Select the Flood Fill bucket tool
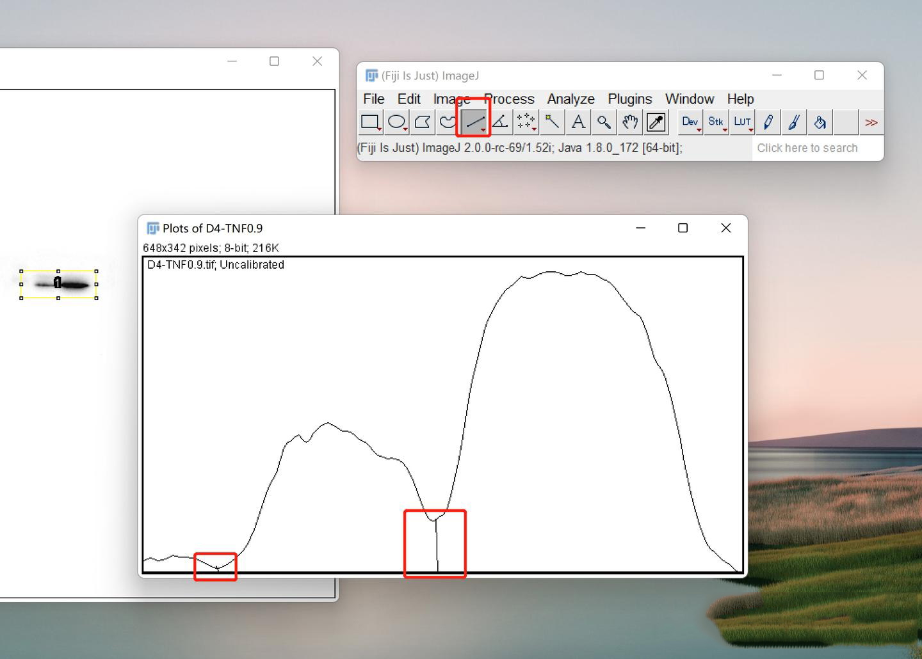 point(820,122)
